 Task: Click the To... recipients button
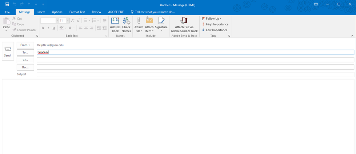pyautogui.click(x=25, y=53)
